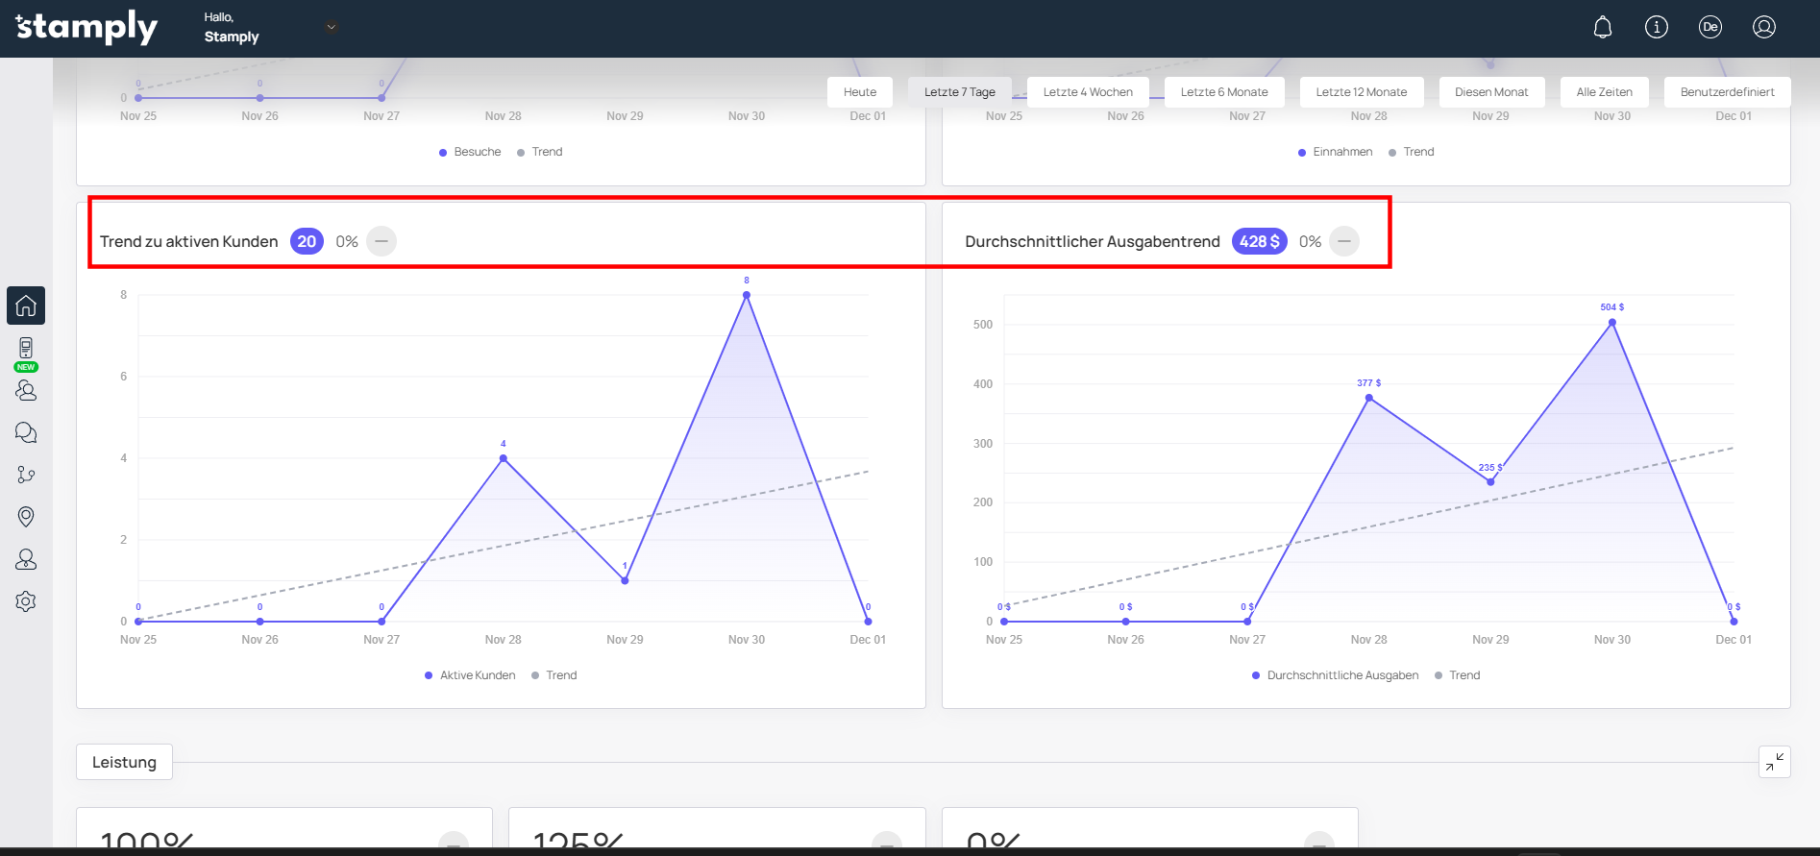Click the branching workflow sidebar icon

click(26, 475)
